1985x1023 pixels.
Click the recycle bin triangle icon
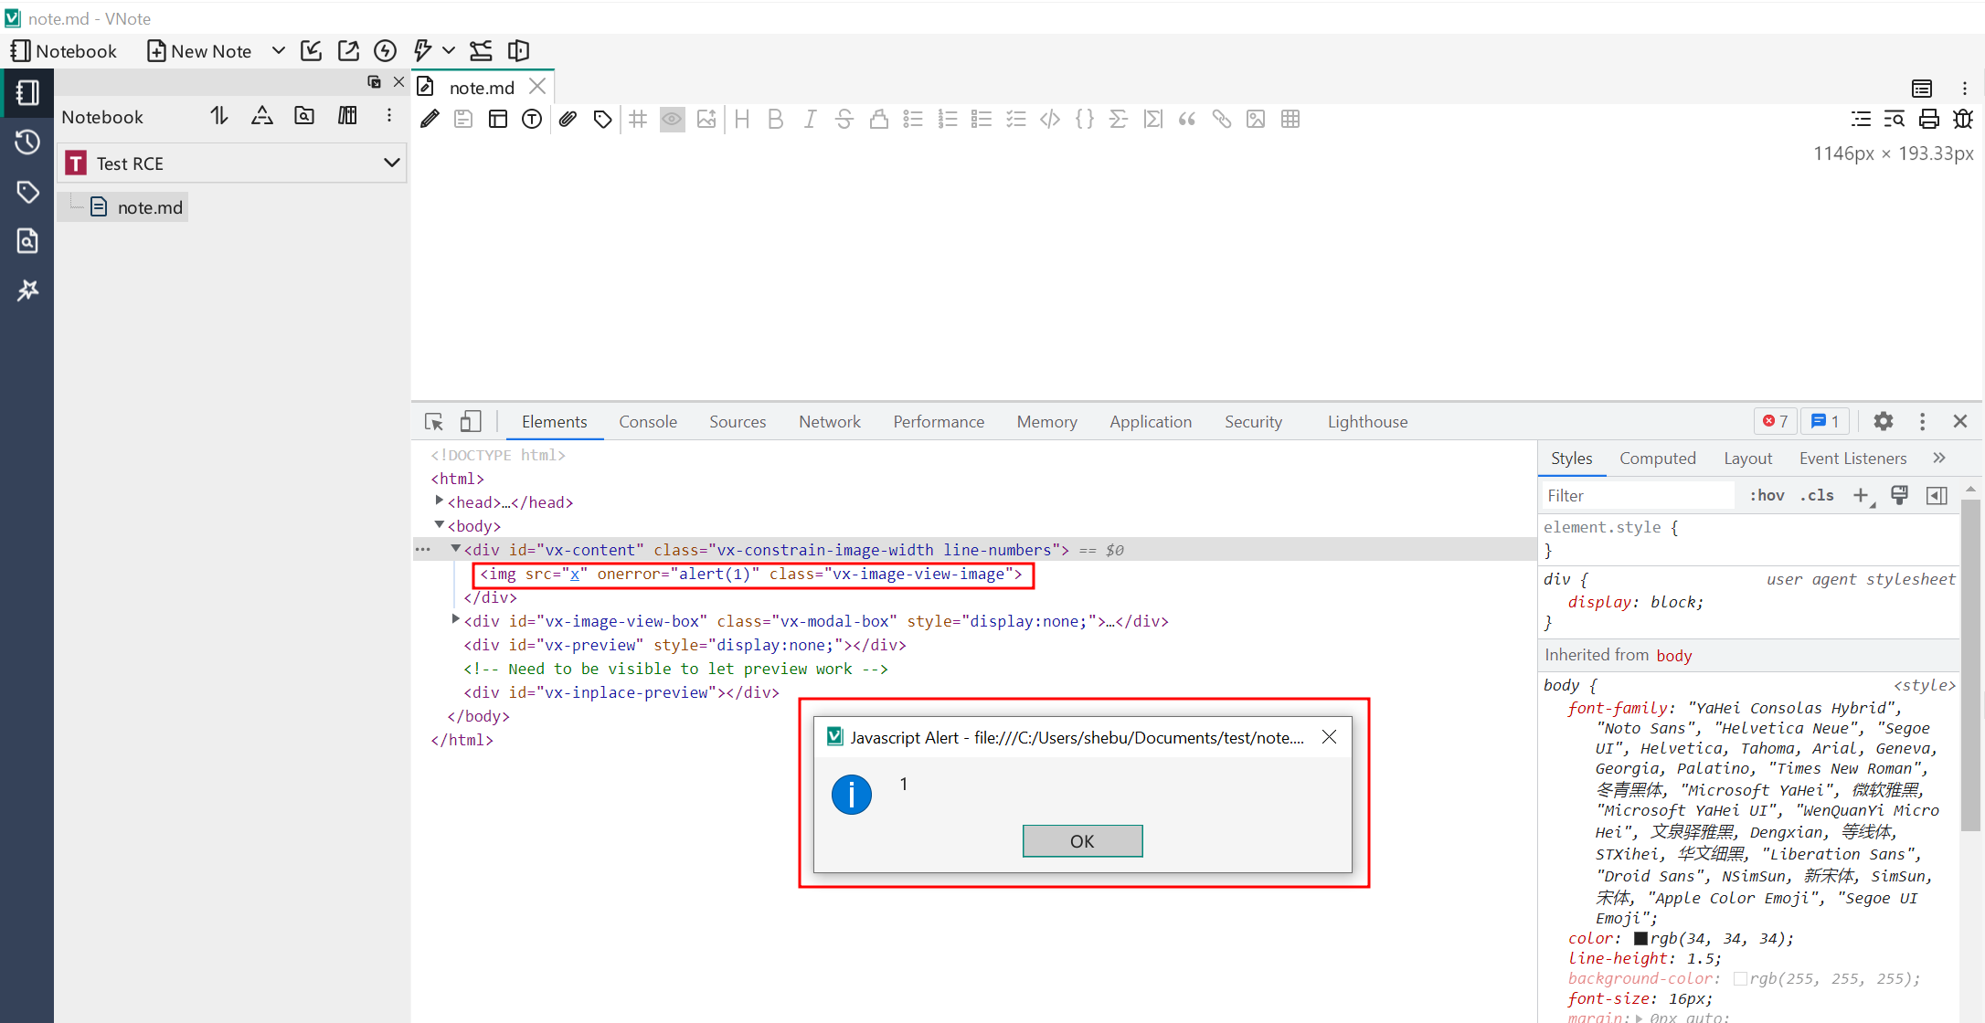pyautogui.click(x=262, y=116)
